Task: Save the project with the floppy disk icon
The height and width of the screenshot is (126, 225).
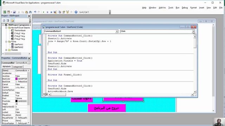Action: click(x=14, y=12)
